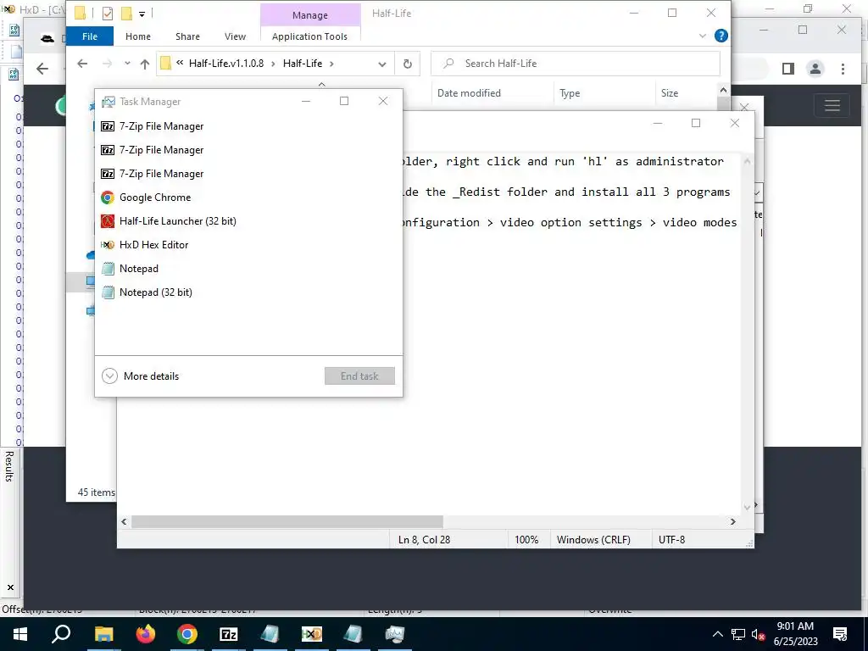Open the notification center icon
Screen dimensions: 868x651
click(840, 634)
